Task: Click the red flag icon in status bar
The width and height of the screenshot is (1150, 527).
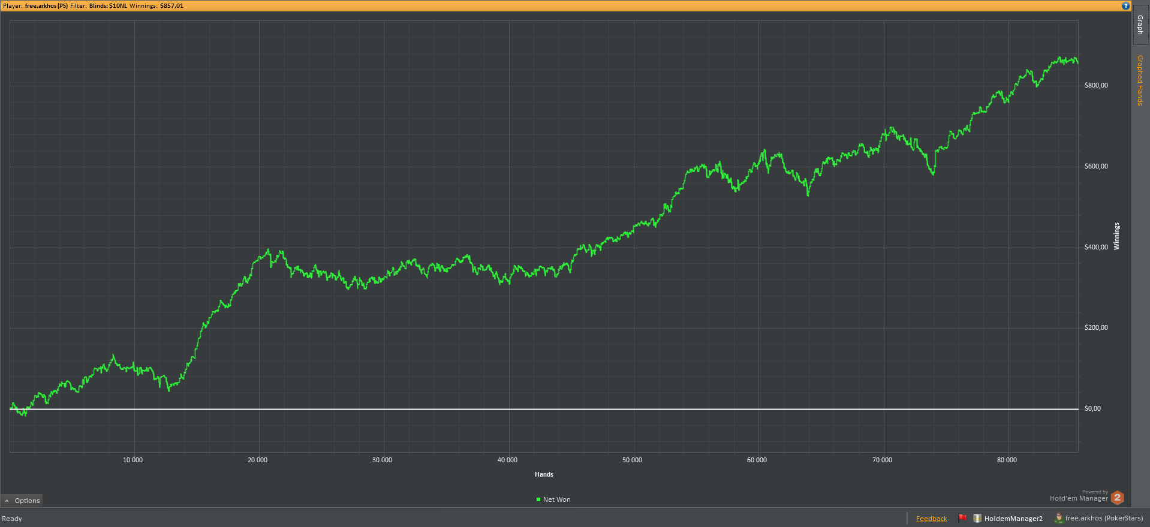Action: tap(962, 518)
